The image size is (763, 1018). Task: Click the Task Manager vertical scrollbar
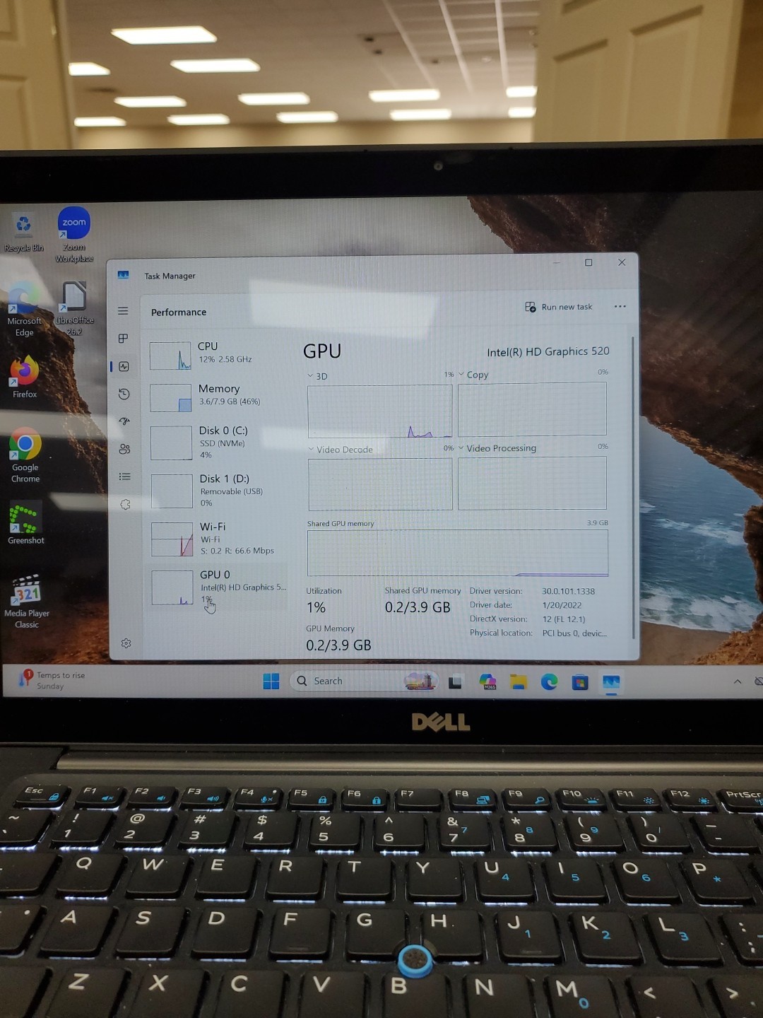click(x=633, y=488)
